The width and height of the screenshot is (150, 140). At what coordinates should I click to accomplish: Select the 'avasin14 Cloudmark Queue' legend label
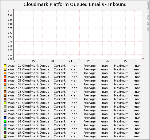(28, 114)
